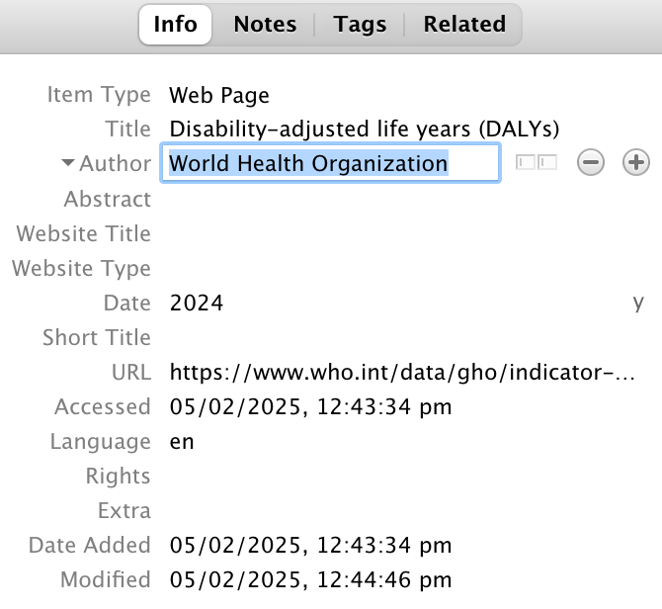Click the who.int URL value

tap(402, 372)
